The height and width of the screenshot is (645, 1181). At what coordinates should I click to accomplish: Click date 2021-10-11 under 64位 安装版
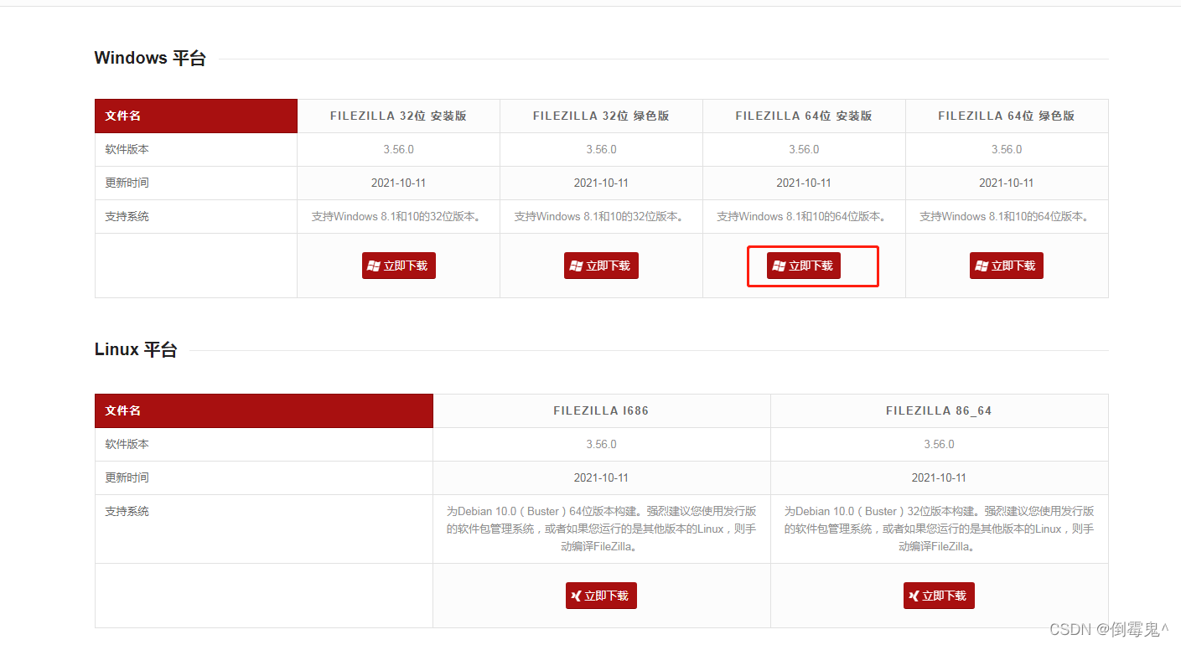[804, 183]
